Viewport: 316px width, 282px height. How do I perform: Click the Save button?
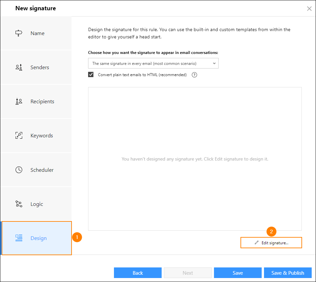click(237, 273)
